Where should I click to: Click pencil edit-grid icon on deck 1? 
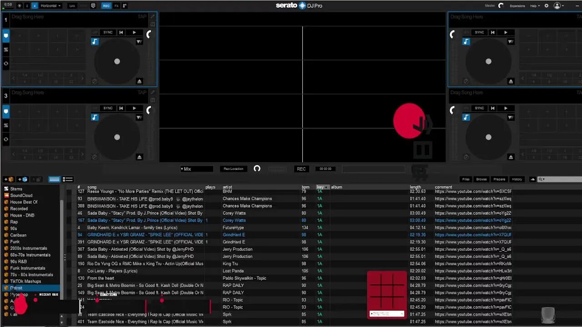click(152, 17)
